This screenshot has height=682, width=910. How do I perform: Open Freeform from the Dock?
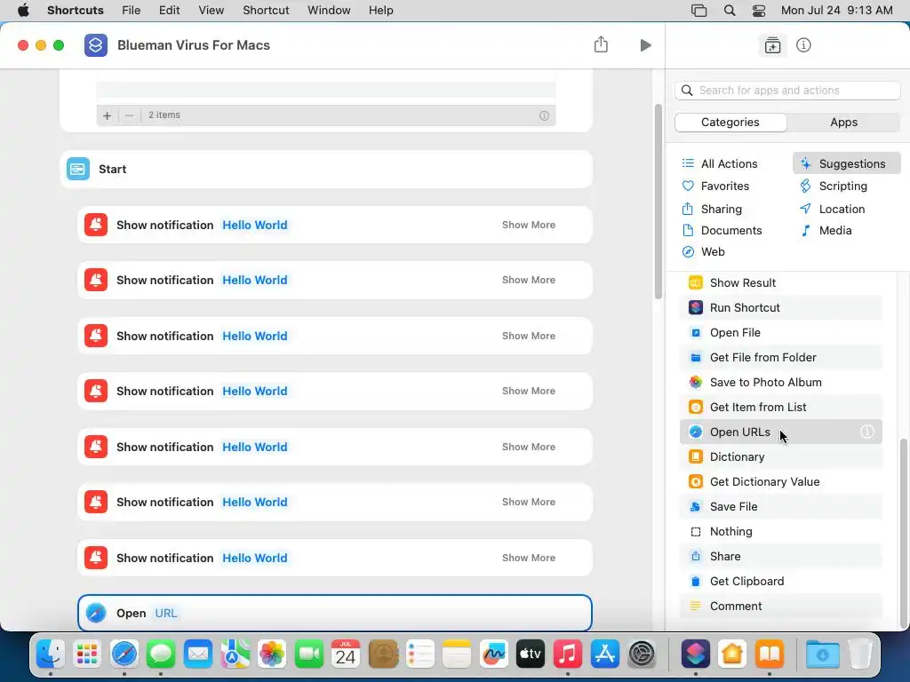click(494, 654)
